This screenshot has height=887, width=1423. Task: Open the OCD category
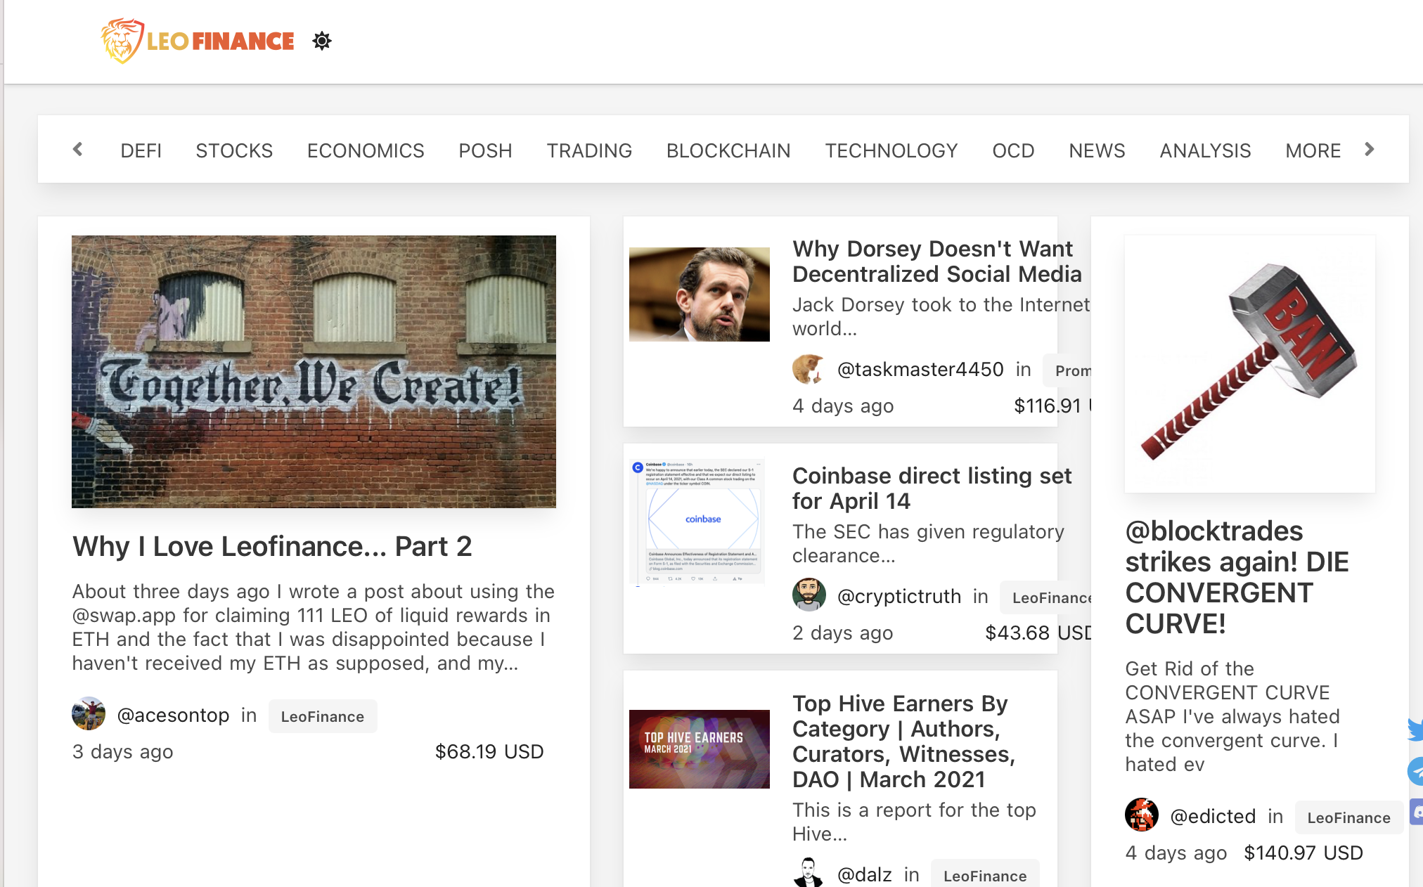(1013, 150)
